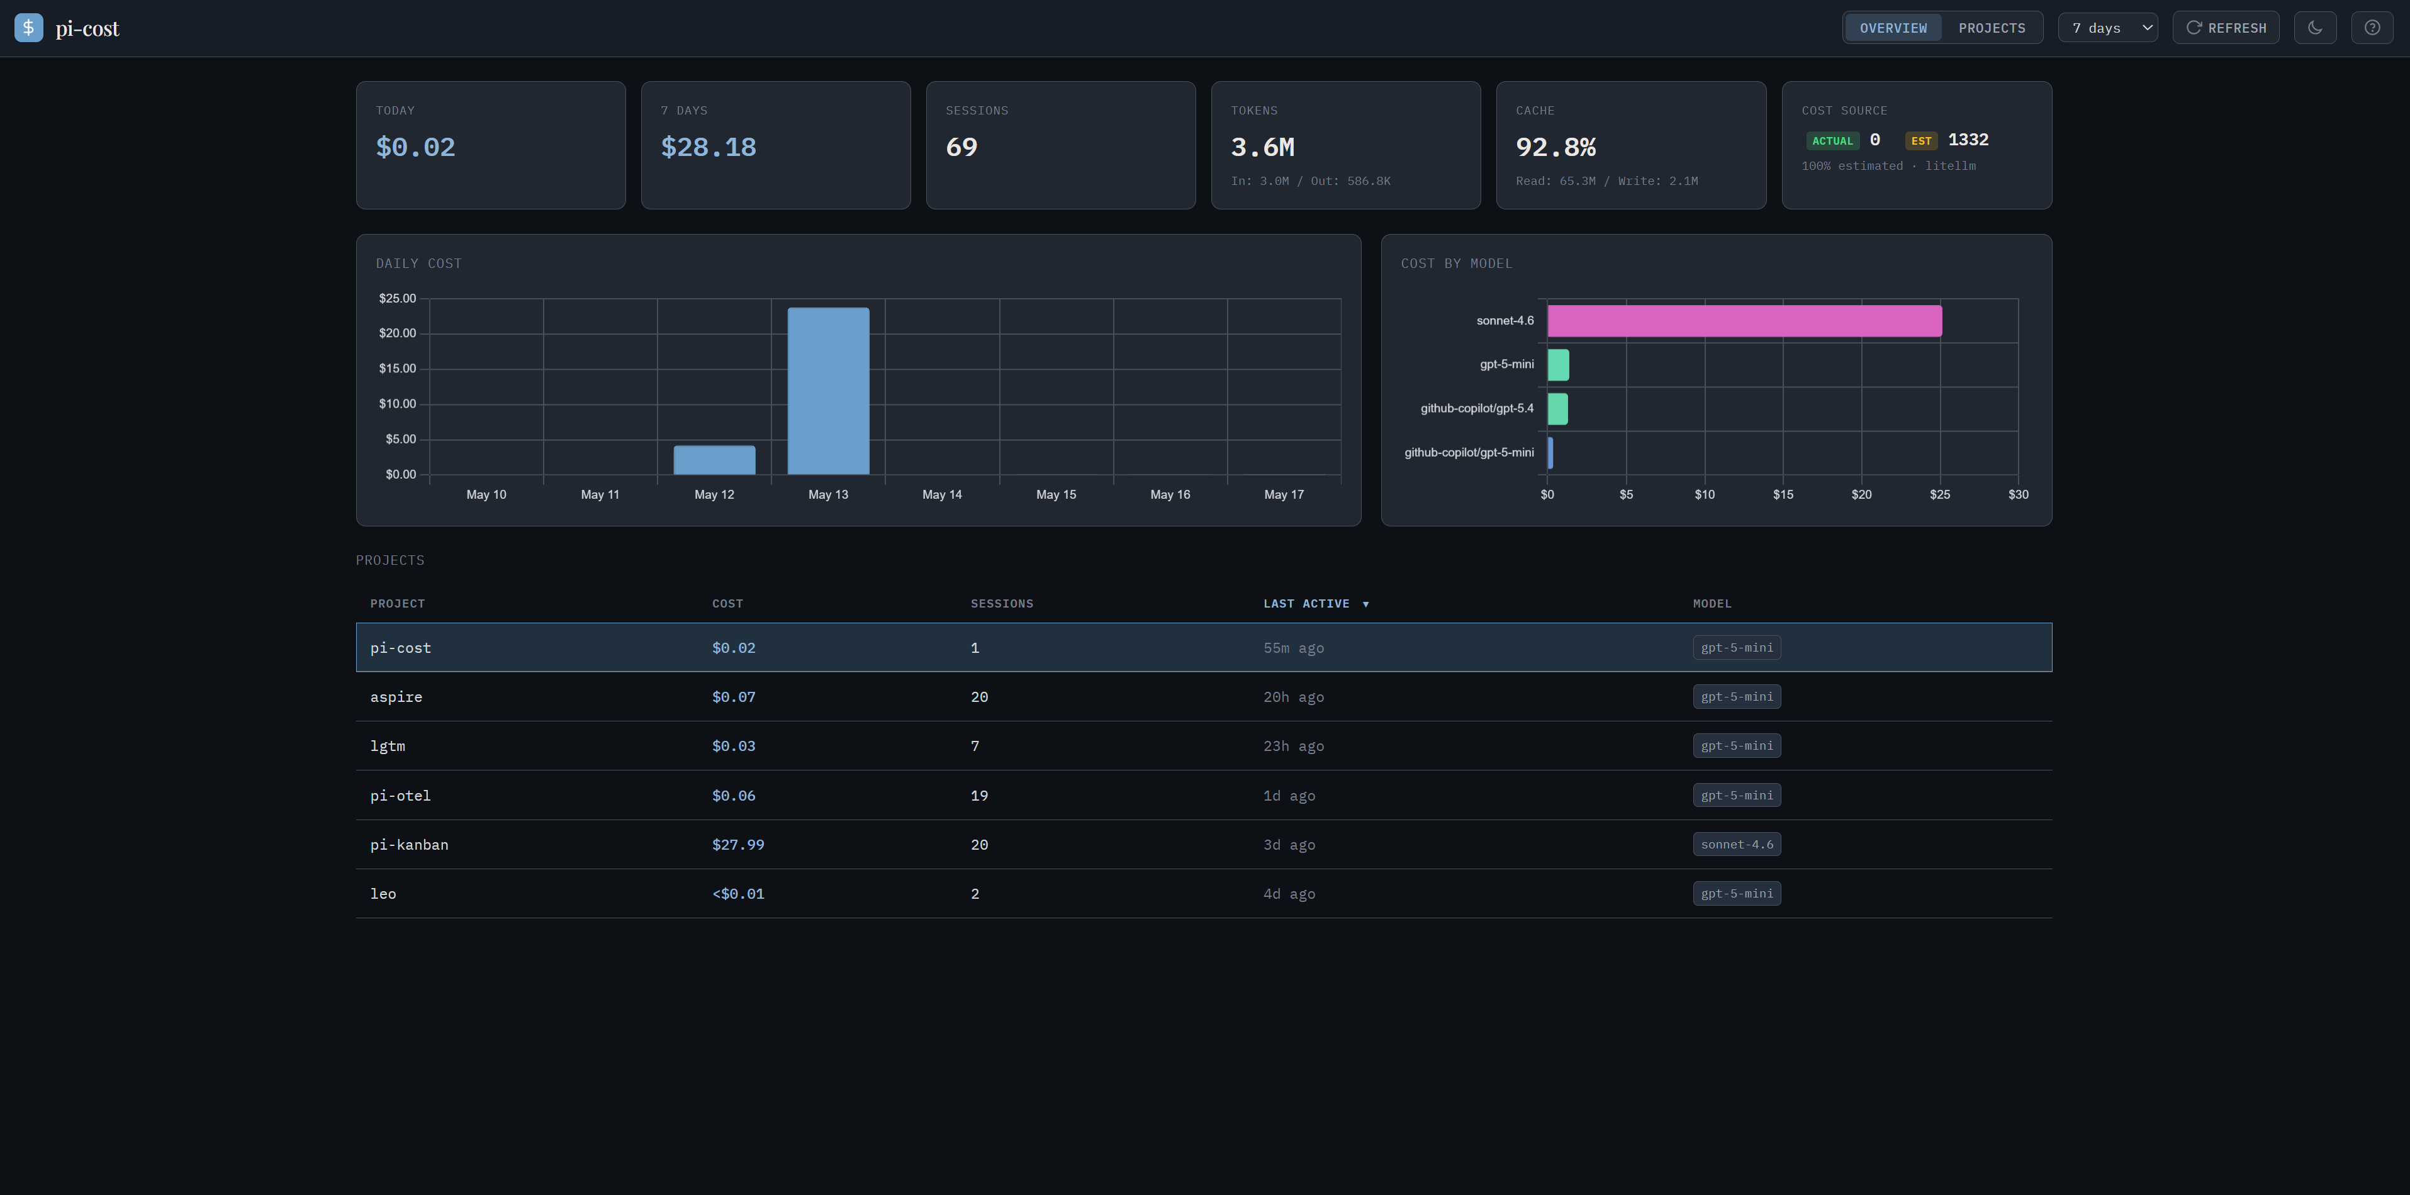Open the leo project row
The image size is (2410, 1195).
click(x=1203, y=894)
